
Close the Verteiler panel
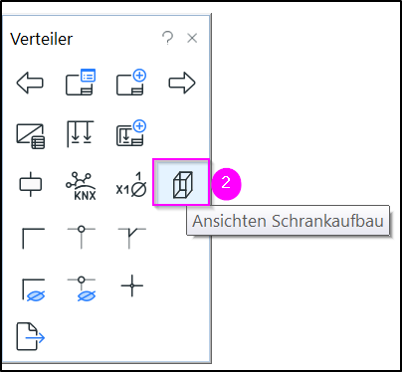(x=192, y=38)
